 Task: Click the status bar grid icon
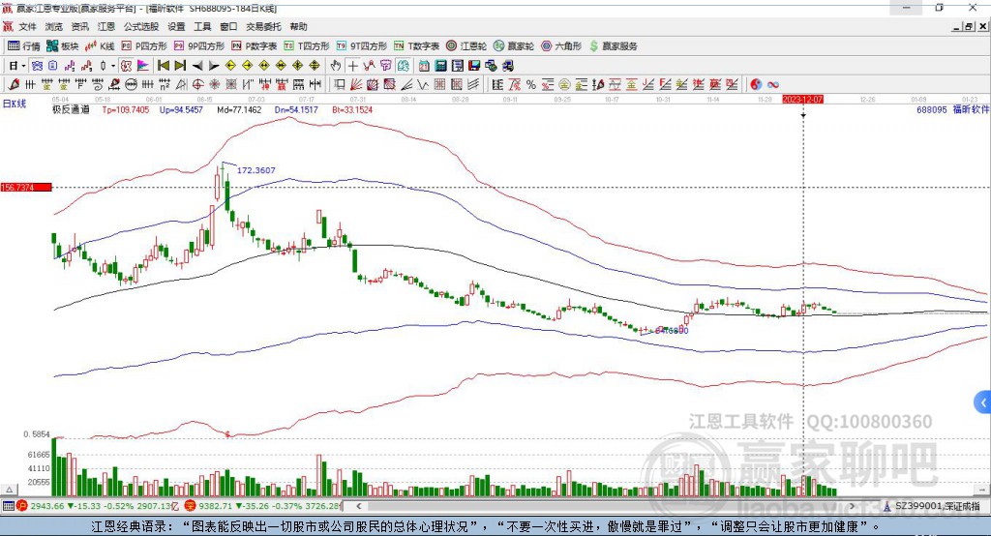click(8, 506)
